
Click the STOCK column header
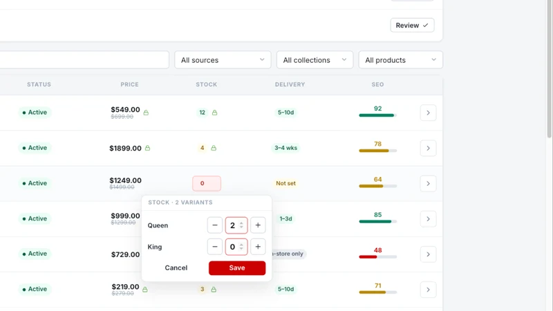[x=206, y=84]
